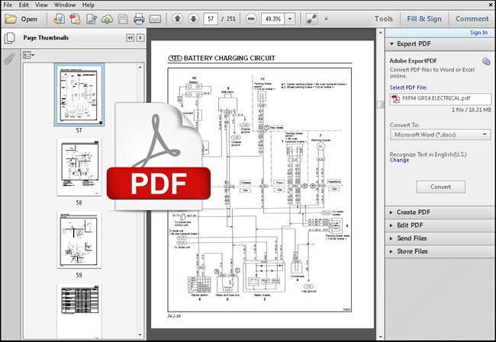Expand the Edit PDF section
The height and width of the screenshot is (342, 496).
(391, 225)
